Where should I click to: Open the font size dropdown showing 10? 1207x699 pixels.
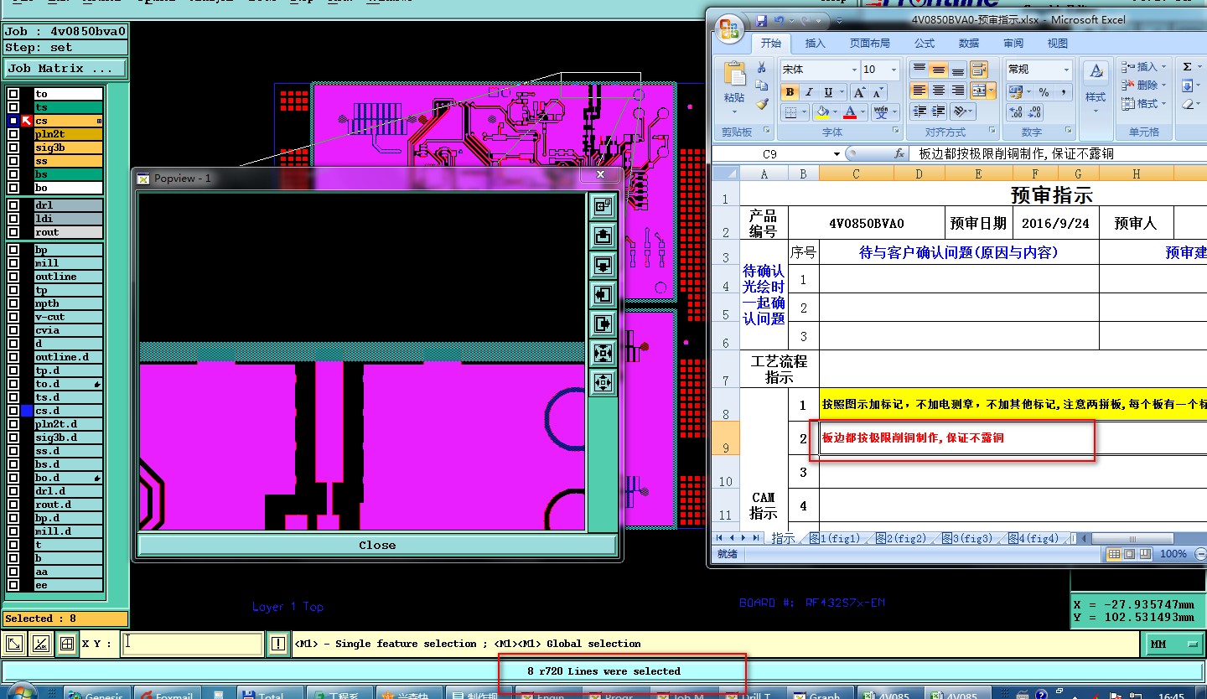coord(894,70)
